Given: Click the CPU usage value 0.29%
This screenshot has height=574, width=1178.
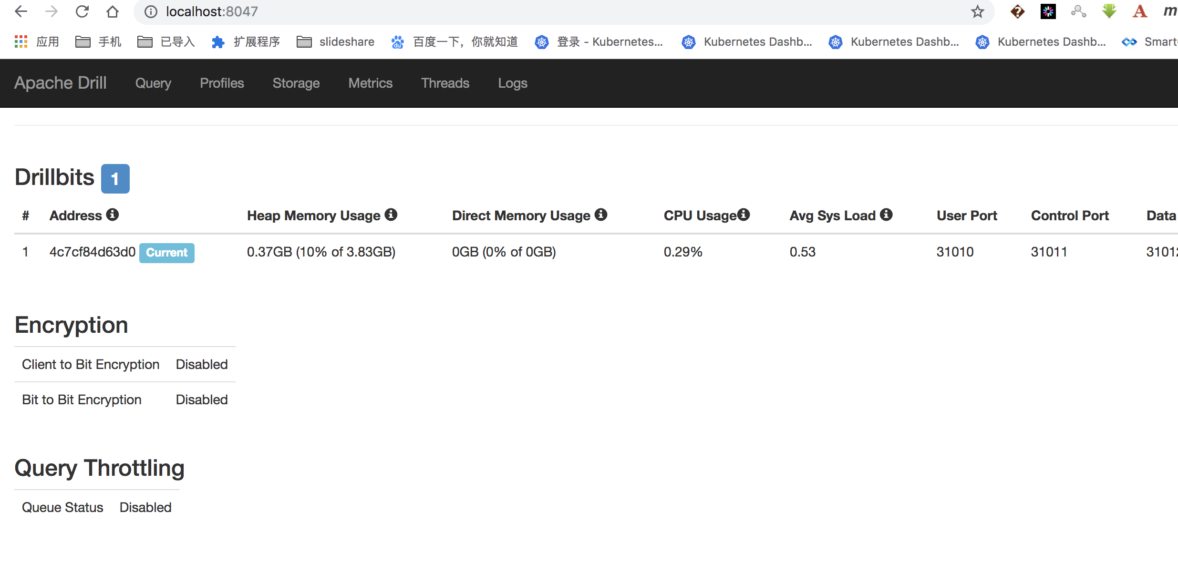Looking at the screenshot, I should [683, 252].
